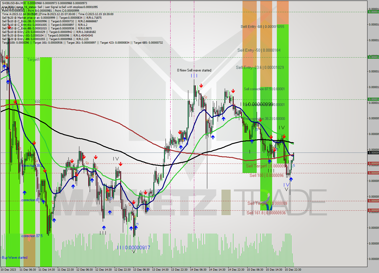Click the 'Sell Entry -23.6 | 0.00001029' label
379x273 pixels.
pyautogui.click(x=260, y=67)
